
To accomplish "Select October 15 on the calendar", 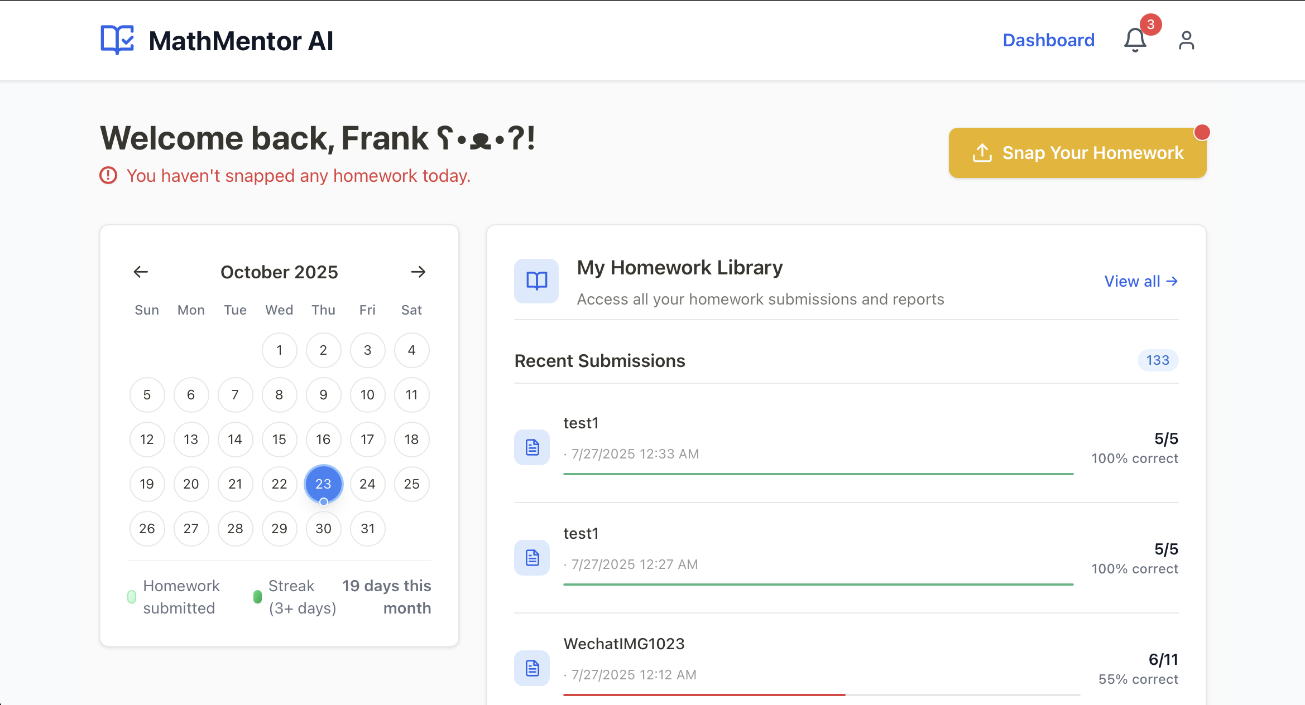I will (279, 440).
